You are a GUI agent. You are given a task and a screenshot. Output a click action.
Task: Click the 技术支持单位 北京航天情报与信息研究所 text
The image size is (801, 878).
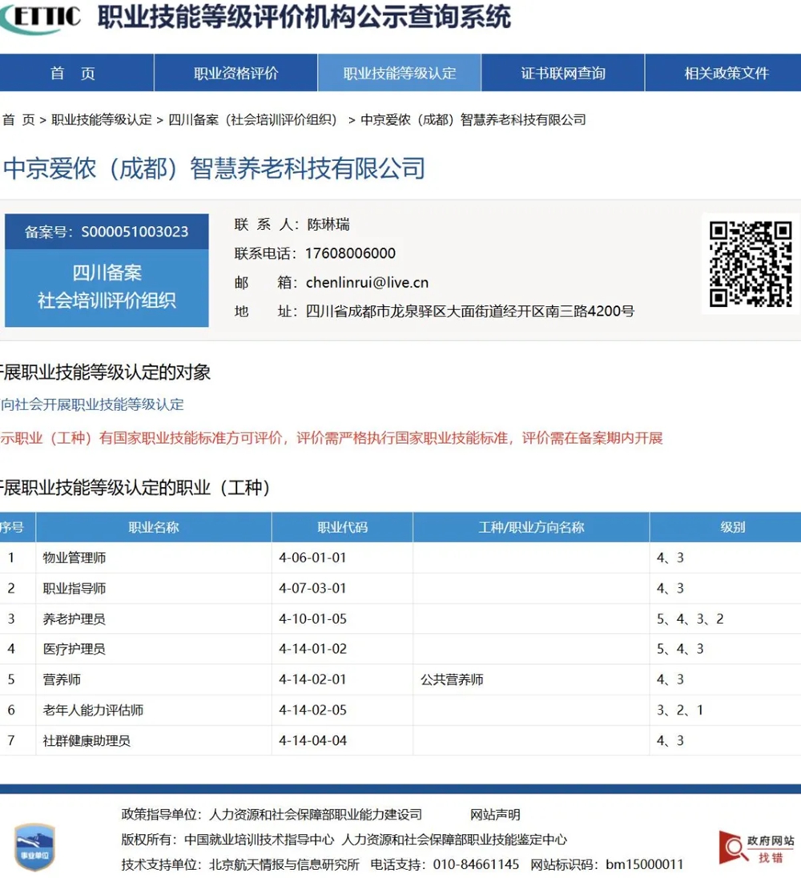tap(240, 864)
